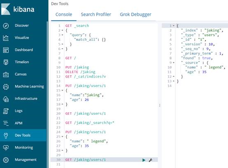Toggle response fold arrow on line 12
Image resolution: width=228 pixels, height=168 pixels.
pos(174,76)
